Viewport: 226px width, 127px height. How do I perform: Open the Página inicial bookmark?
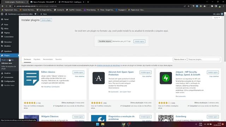pyautogui.click(x=10, y=10)
